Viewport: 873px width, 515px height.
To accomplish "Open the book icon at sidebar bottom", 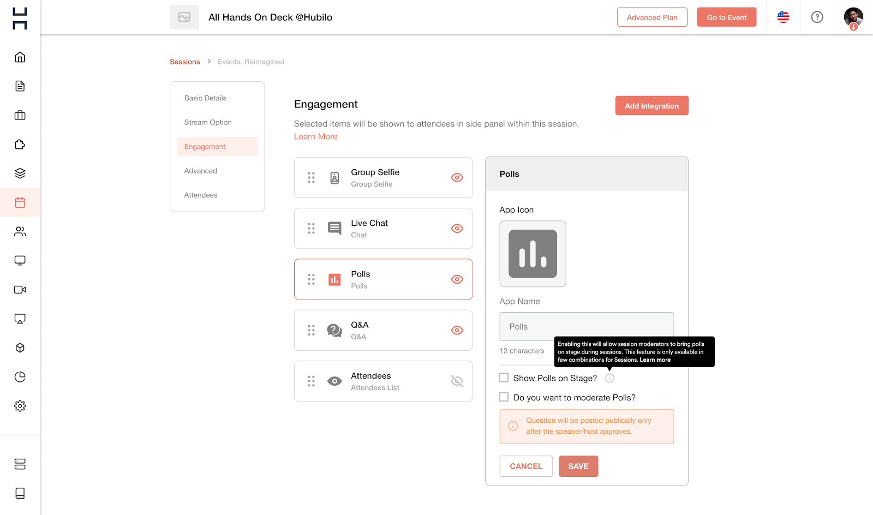I will (20, 493).
